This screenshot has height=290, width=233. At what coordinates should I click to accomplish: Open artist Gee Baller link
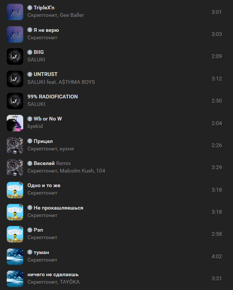tap(72, 15)
